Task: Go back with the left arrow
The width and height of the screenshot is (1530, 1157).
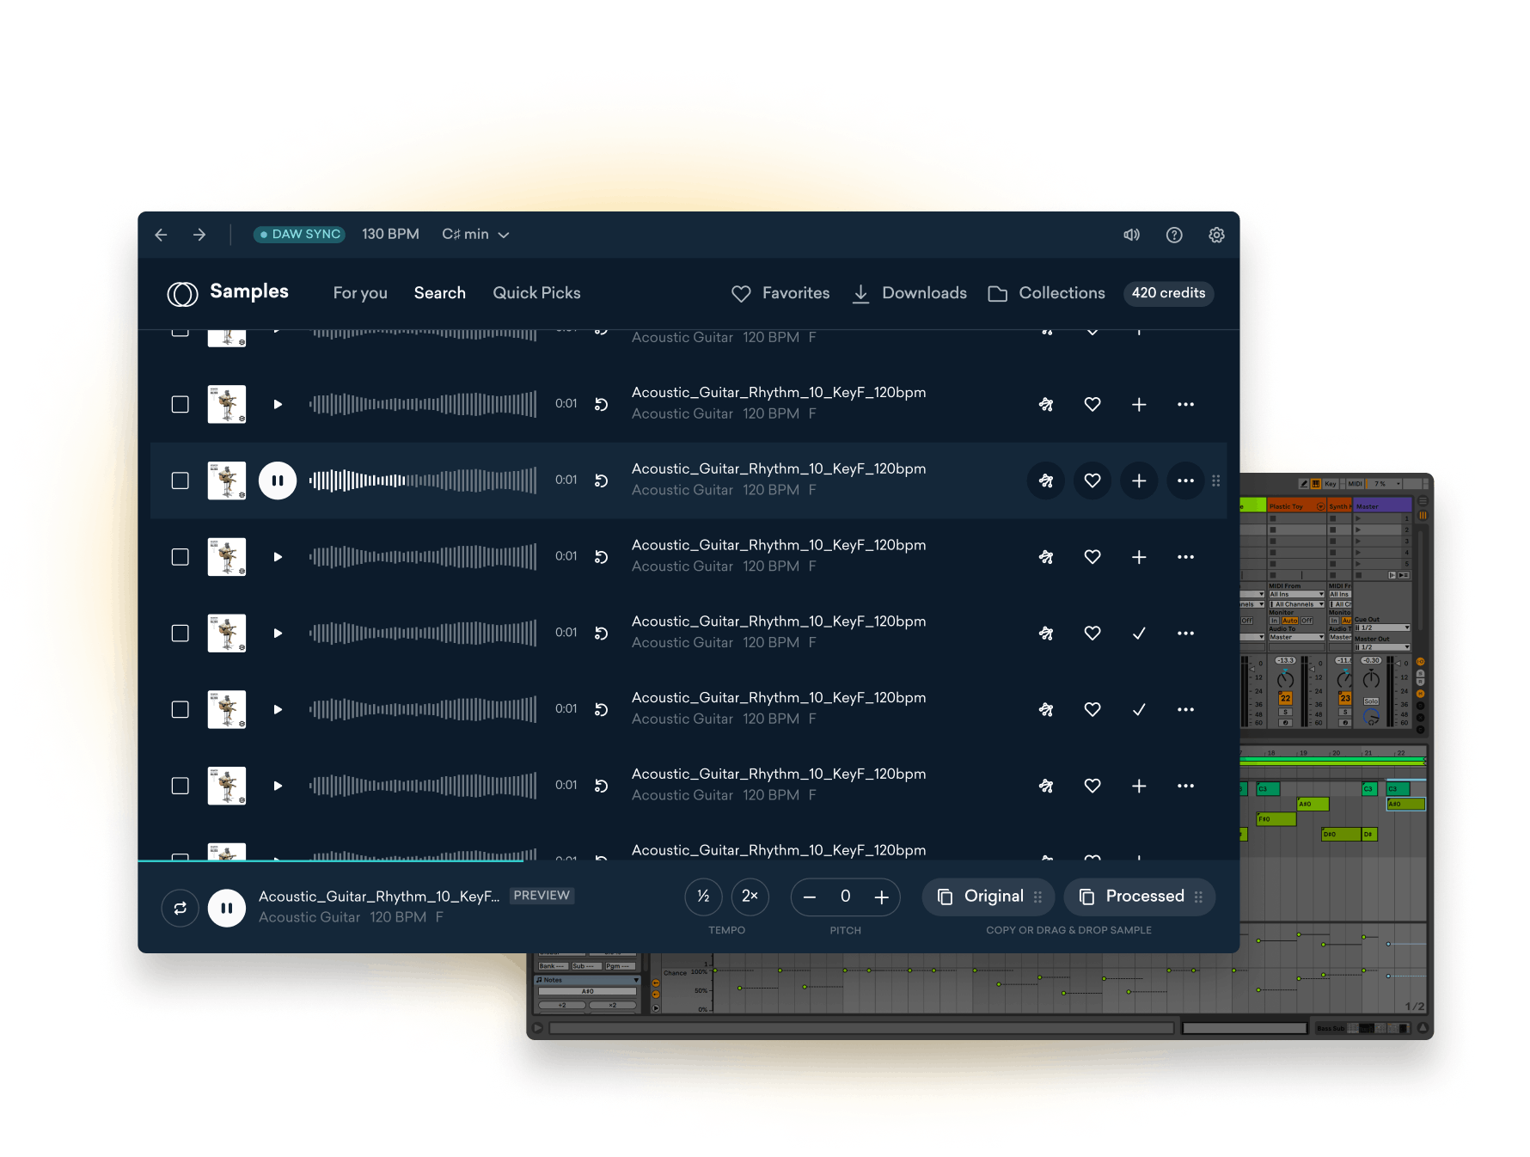Action: [161, 235]
